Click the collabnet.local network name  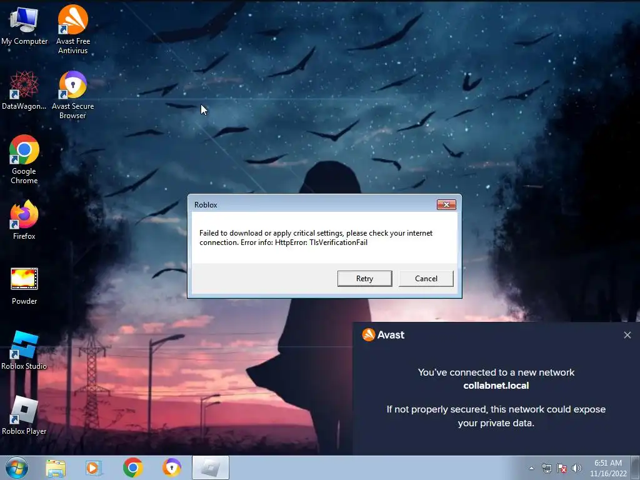coord(496,386)
